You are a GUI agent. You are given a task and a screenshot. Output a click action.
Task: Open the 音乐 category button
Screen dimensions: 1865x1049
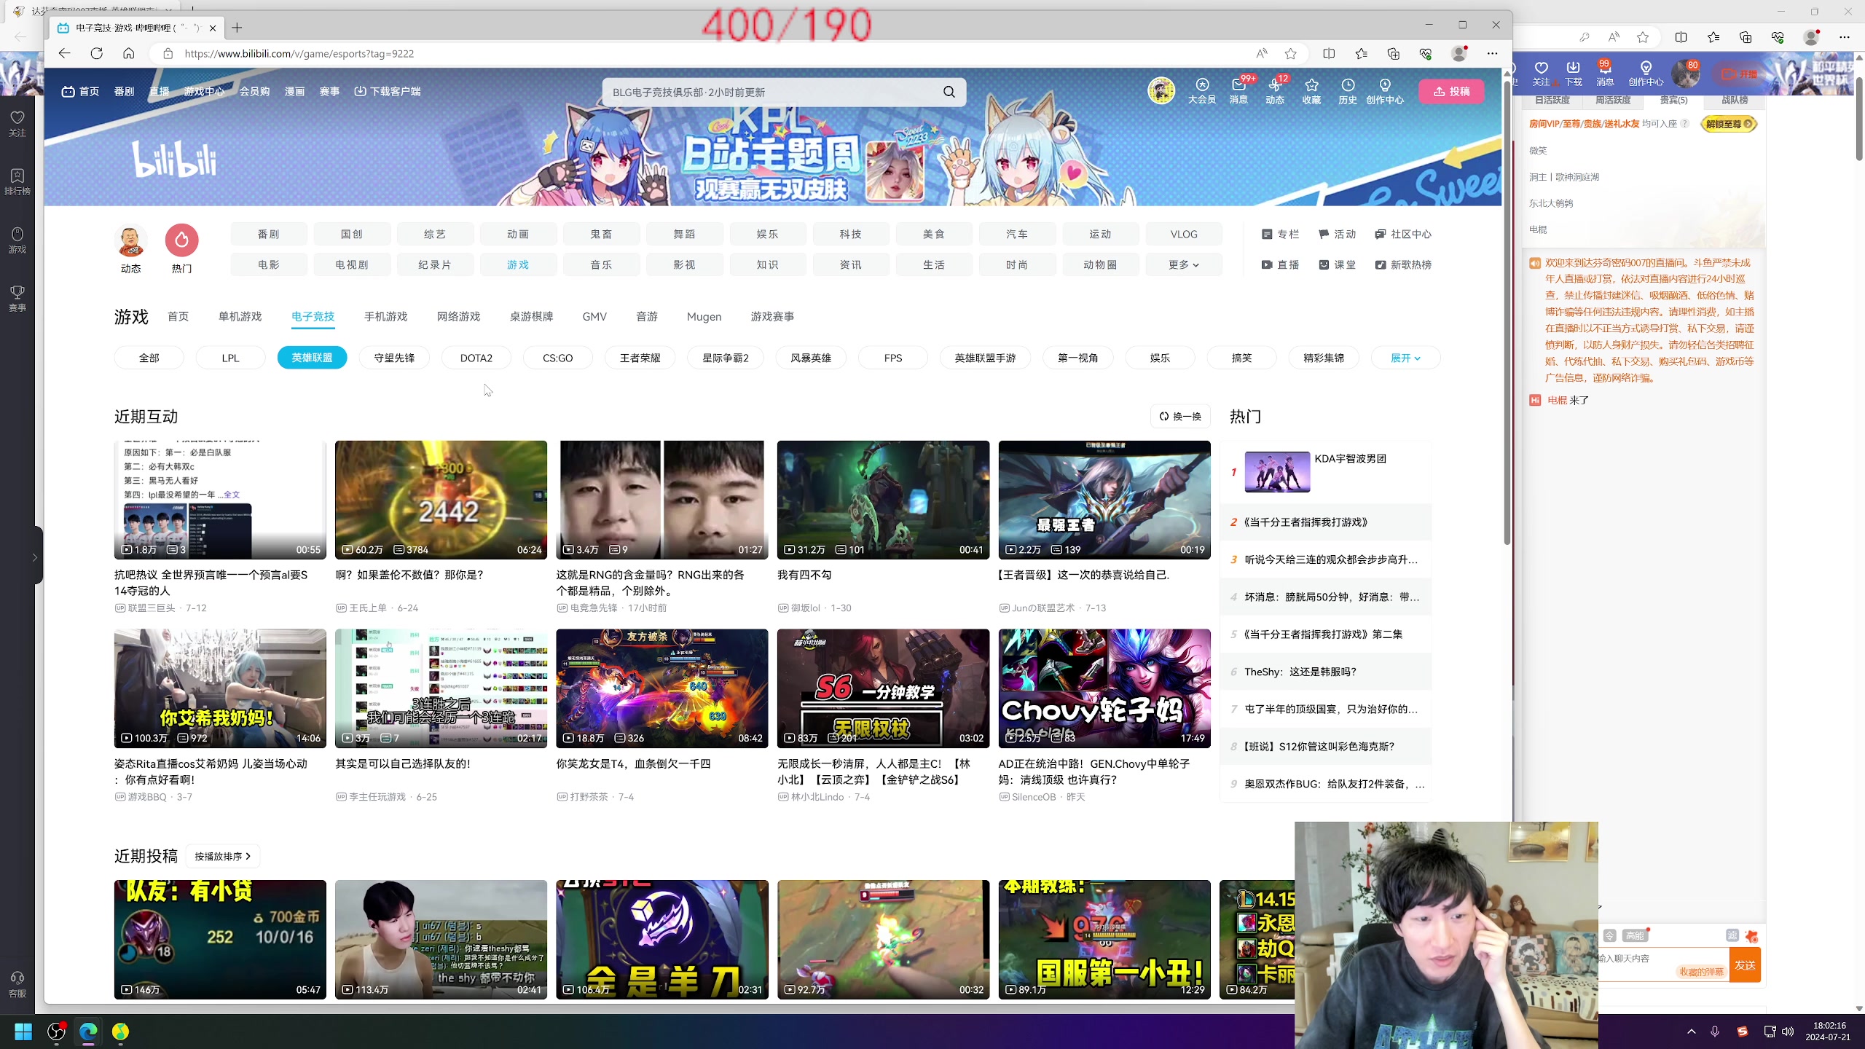(x=601, y=264)
